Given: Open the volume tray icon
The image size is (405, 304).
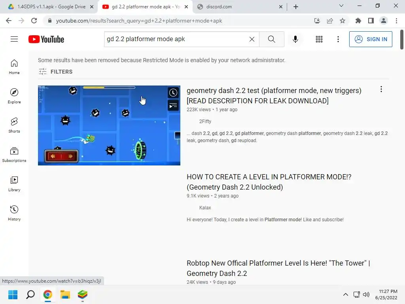Looking at the screenshot, I should coord(366,294).
